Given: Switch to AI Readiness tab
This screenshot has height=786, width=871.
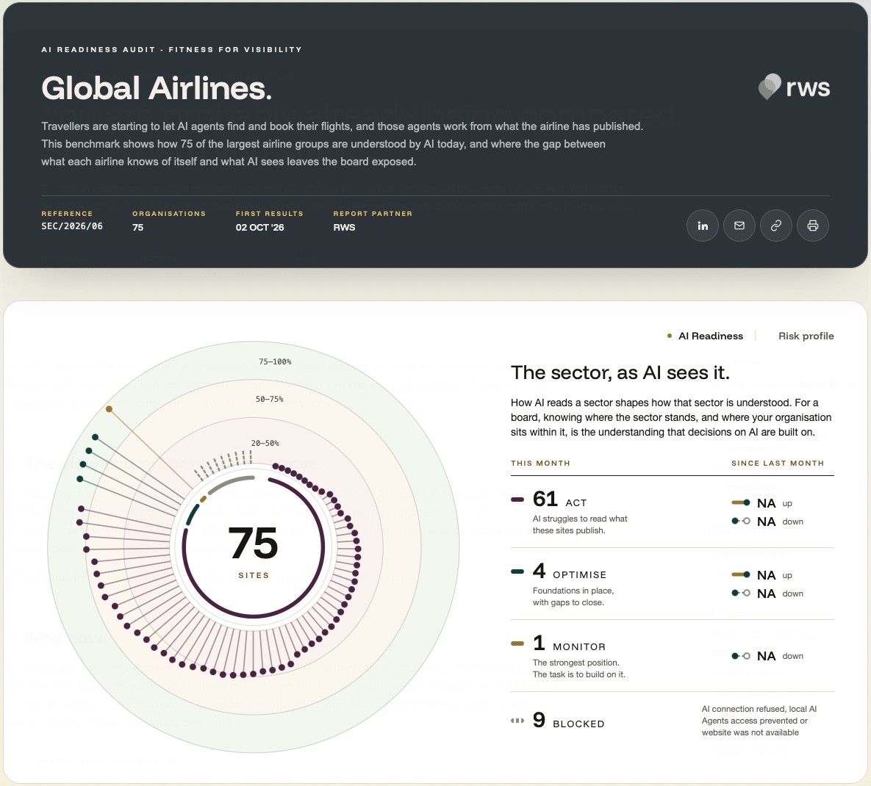Looking at the screenshot, I should click(705, 336).
